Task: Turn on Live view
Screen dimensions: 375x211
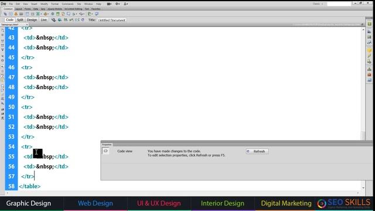Action: pos(43,20)
